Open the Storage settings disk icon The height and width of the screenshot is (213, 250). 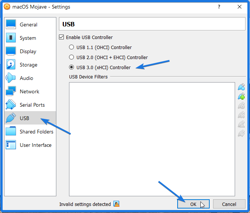11,64
